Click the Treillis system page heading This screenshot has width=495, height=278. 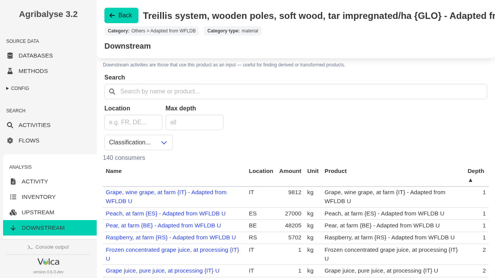tap(319, 16)
